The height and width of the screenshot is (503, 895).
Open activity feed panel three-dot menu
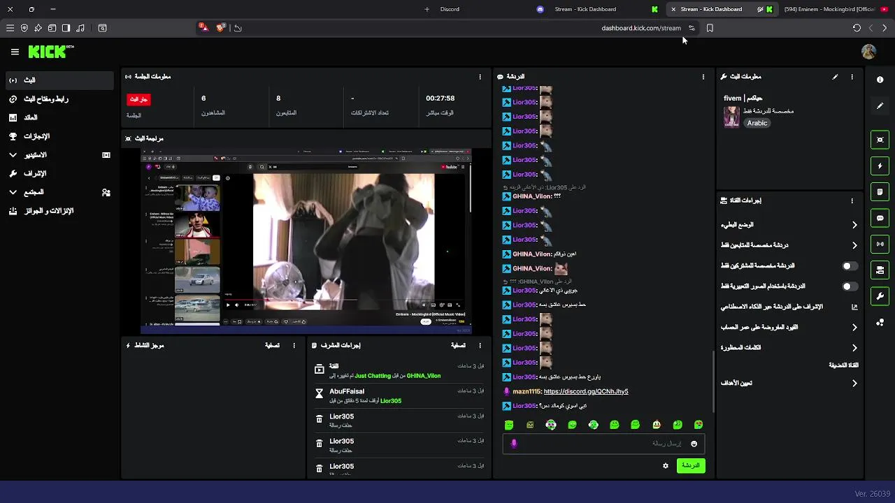[x=294, y=346]
